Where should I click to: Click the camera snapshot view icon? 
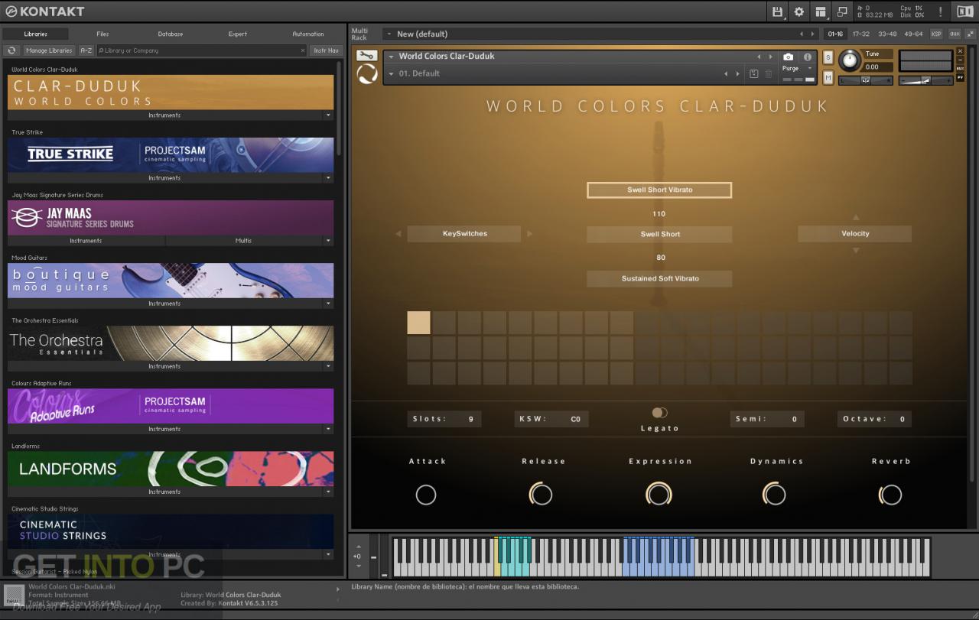pos(789,57)
